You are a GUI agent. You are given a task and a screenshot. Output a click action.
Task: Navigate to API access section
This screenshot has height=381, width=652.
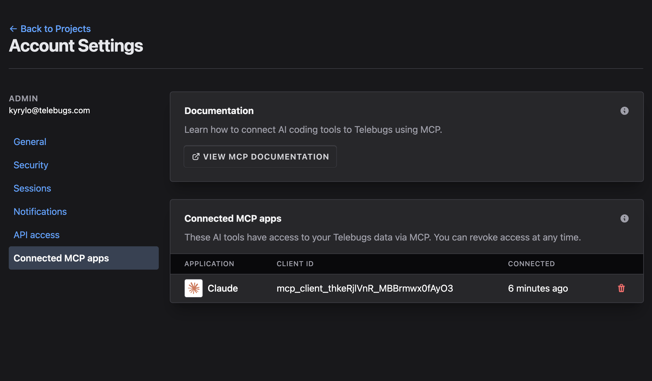pyautogui.click(x=37, y=235)
